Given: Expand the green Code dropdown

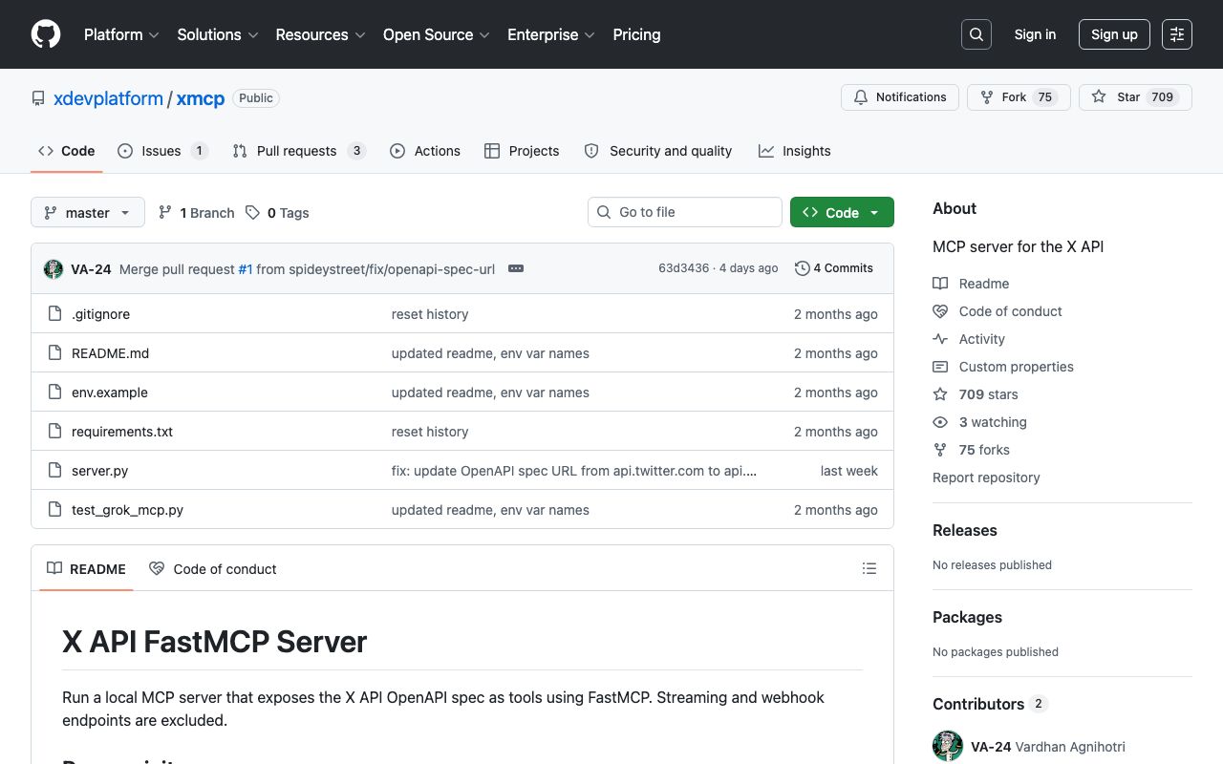Looking at the screenshot, I should point(842,213).
